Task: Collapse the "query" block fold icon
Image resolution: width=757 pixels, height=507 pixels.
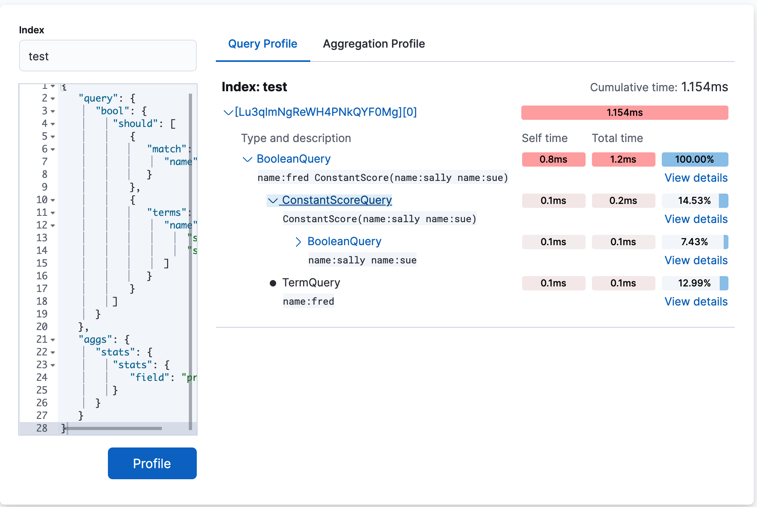Action: coord(52,98)
